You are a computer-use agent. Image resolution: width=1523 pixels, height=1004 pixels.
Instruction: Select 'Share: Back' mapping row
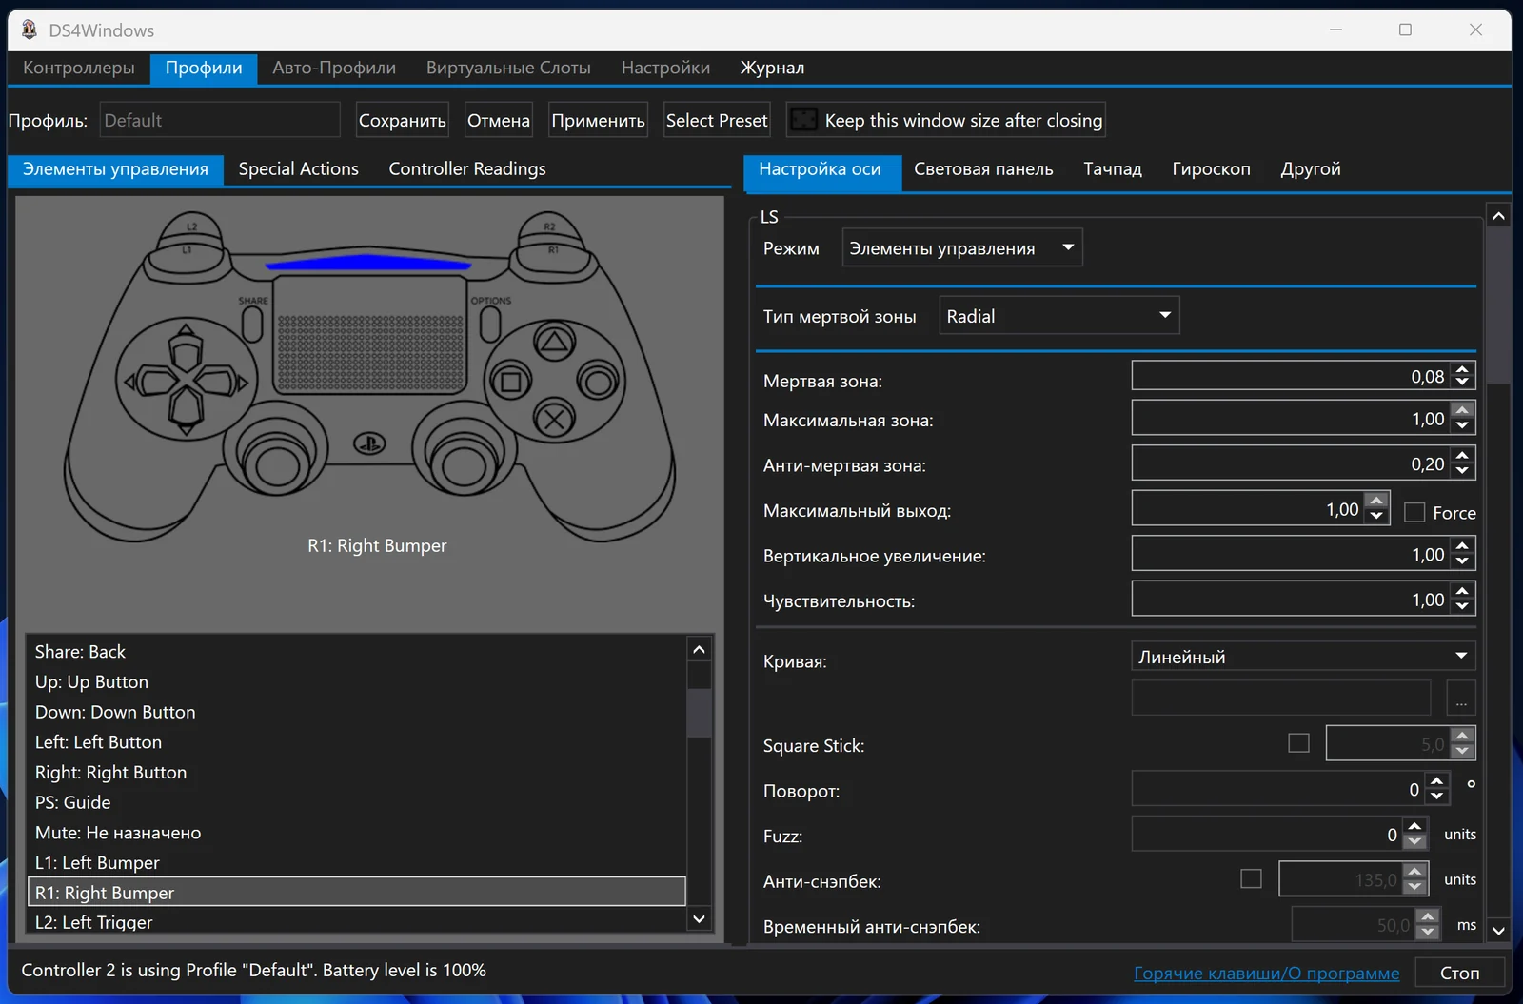point(357,652)
